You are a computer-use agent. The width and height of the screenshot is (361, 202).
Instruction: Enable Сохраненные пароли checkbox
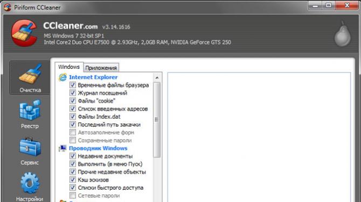(x=73, y=140)
